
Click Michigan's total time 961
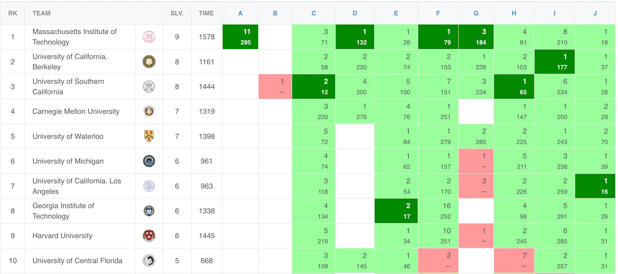click(207, 161)
